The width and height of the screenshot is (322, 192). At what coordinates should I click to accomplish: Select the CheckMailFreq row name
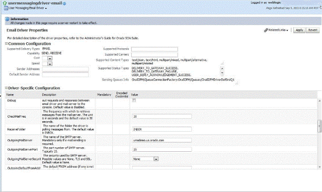pyautogui.click(x=17, y=117)
